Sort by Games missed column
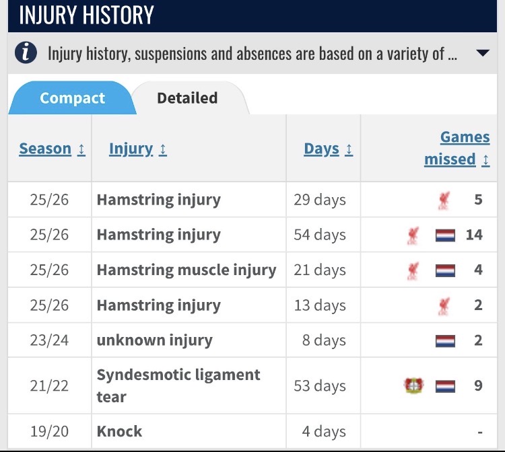Screen dimensions: 505x452 point(457,149)
